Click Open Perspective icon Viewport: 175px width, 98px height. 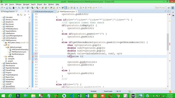coord(169,8)
